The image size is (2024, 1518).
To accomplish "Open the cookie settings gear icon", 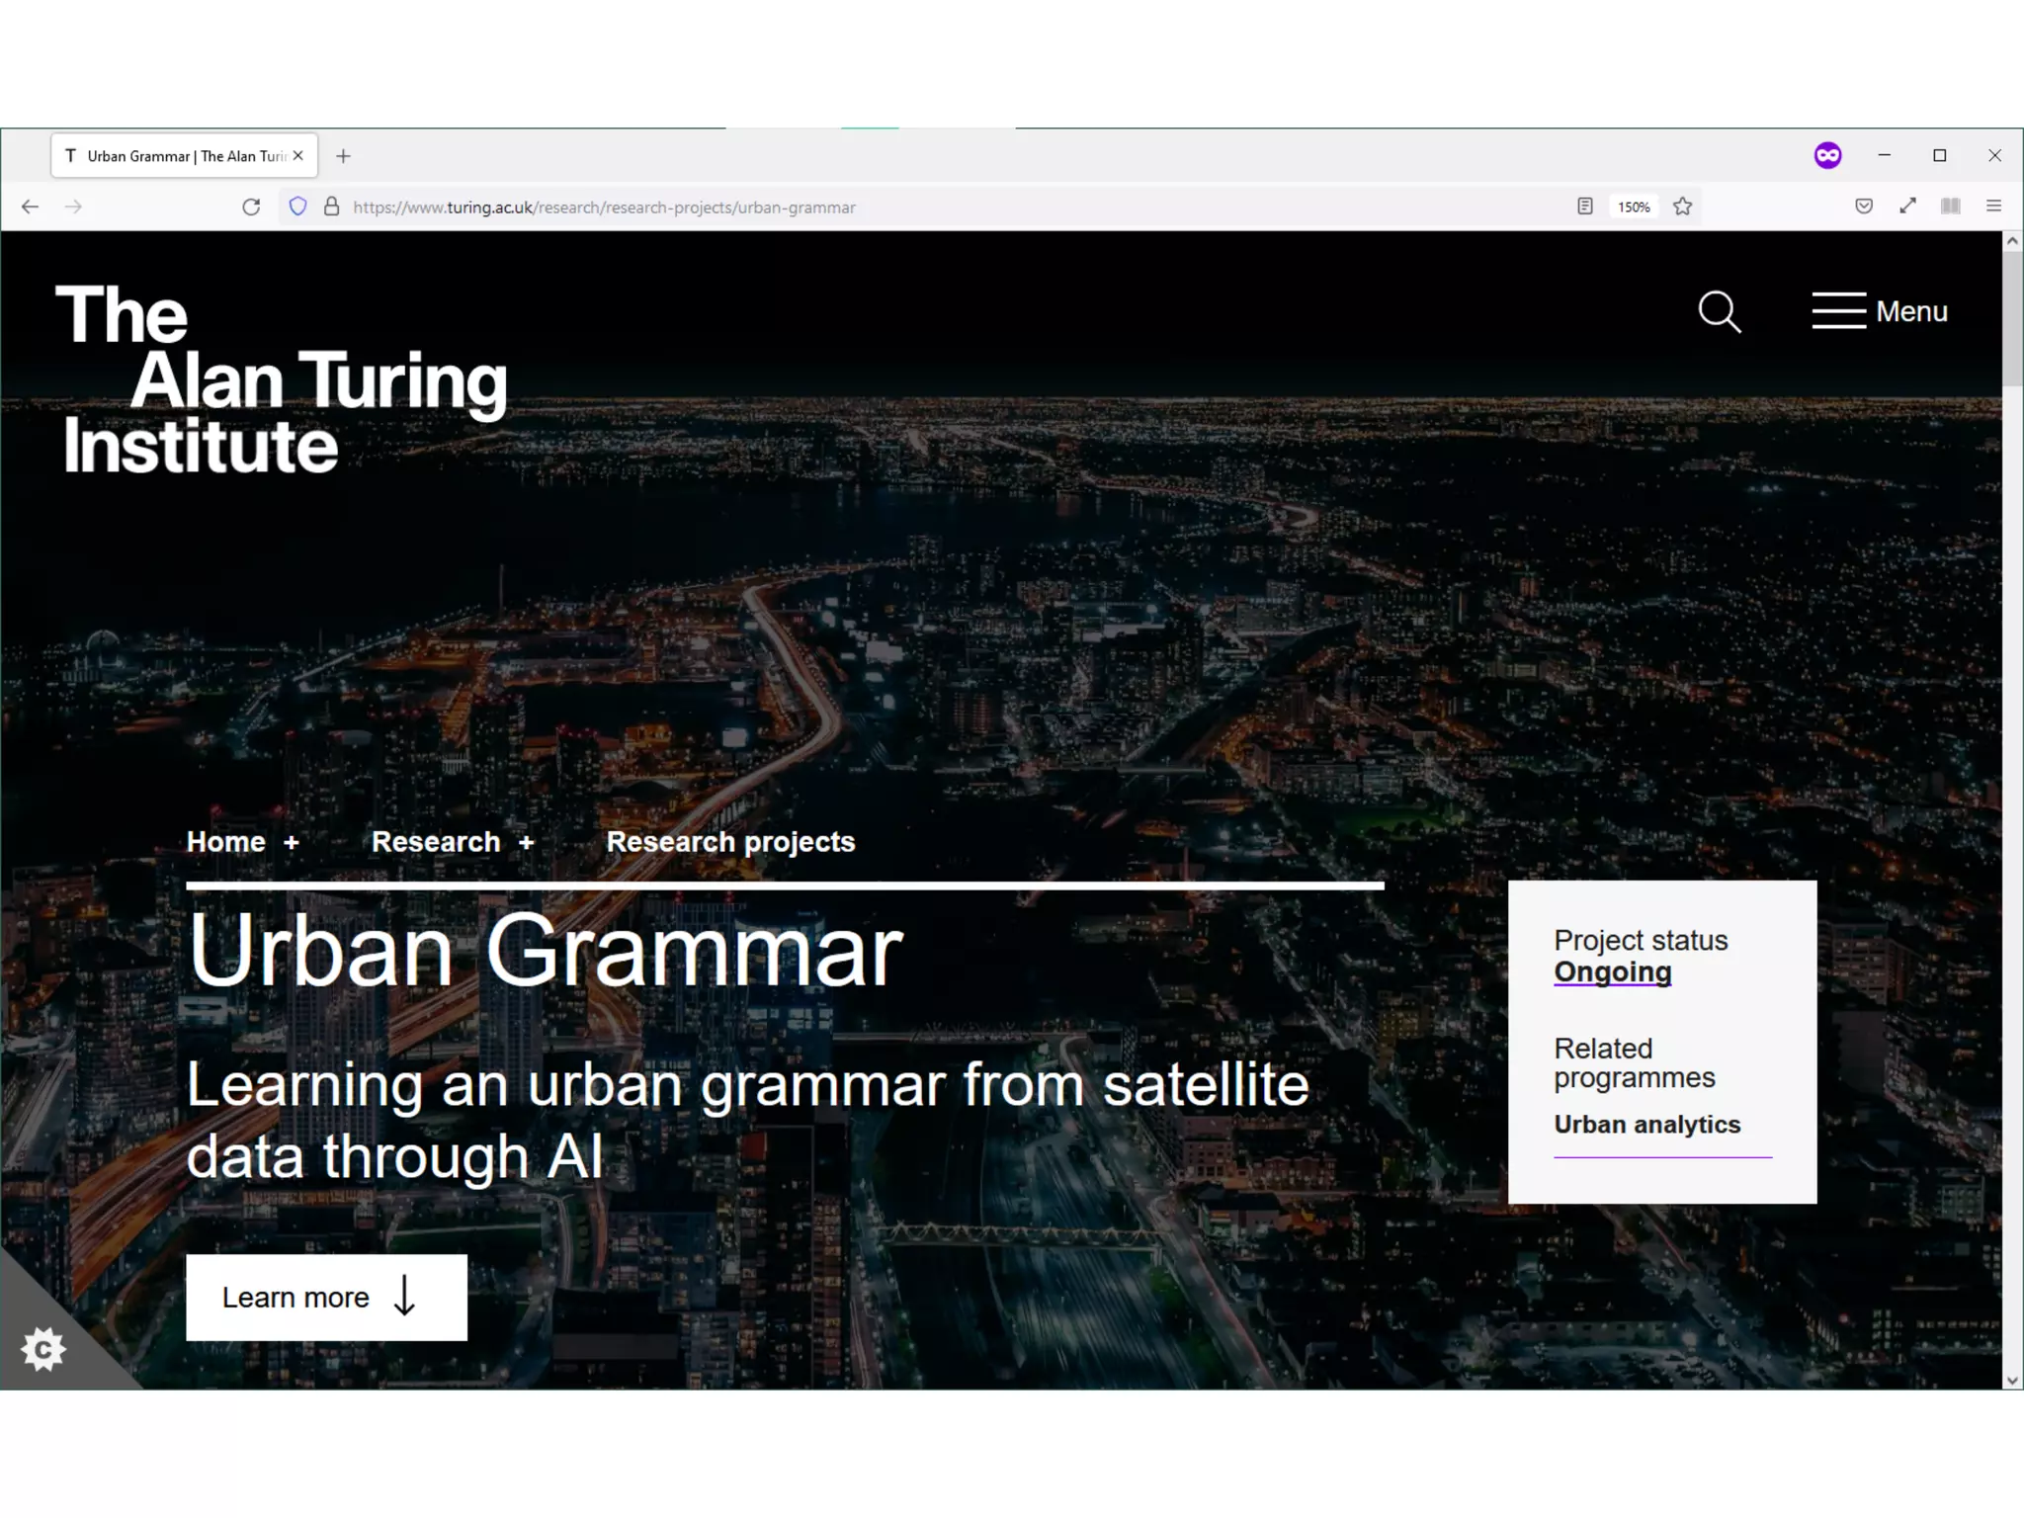I will point(43,1349).
